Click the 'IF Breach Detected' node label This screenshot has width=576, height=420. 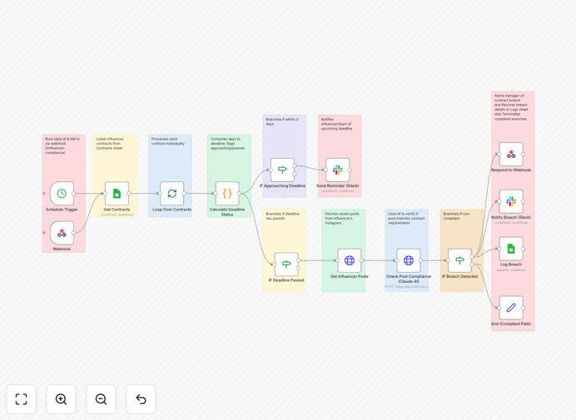pos(460,276)
